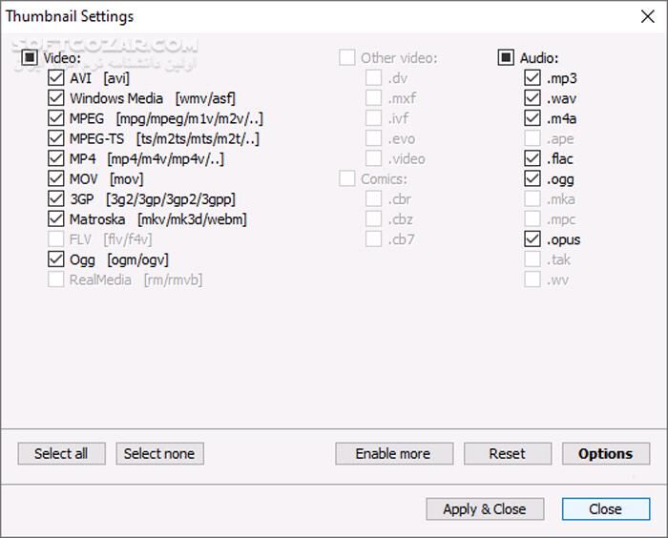Disable the MPEG-TS thumbnail checkbox
Image resolution: width=668 pixels, height=538 pixels.
[x=55, y=138]
